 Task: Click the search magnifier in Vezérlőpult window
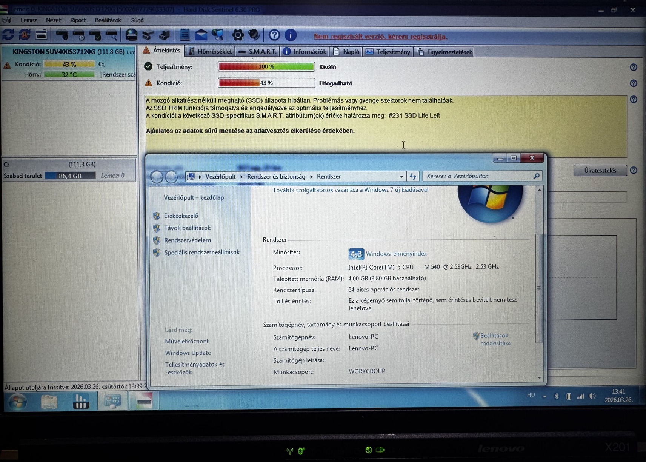[536, 176]
